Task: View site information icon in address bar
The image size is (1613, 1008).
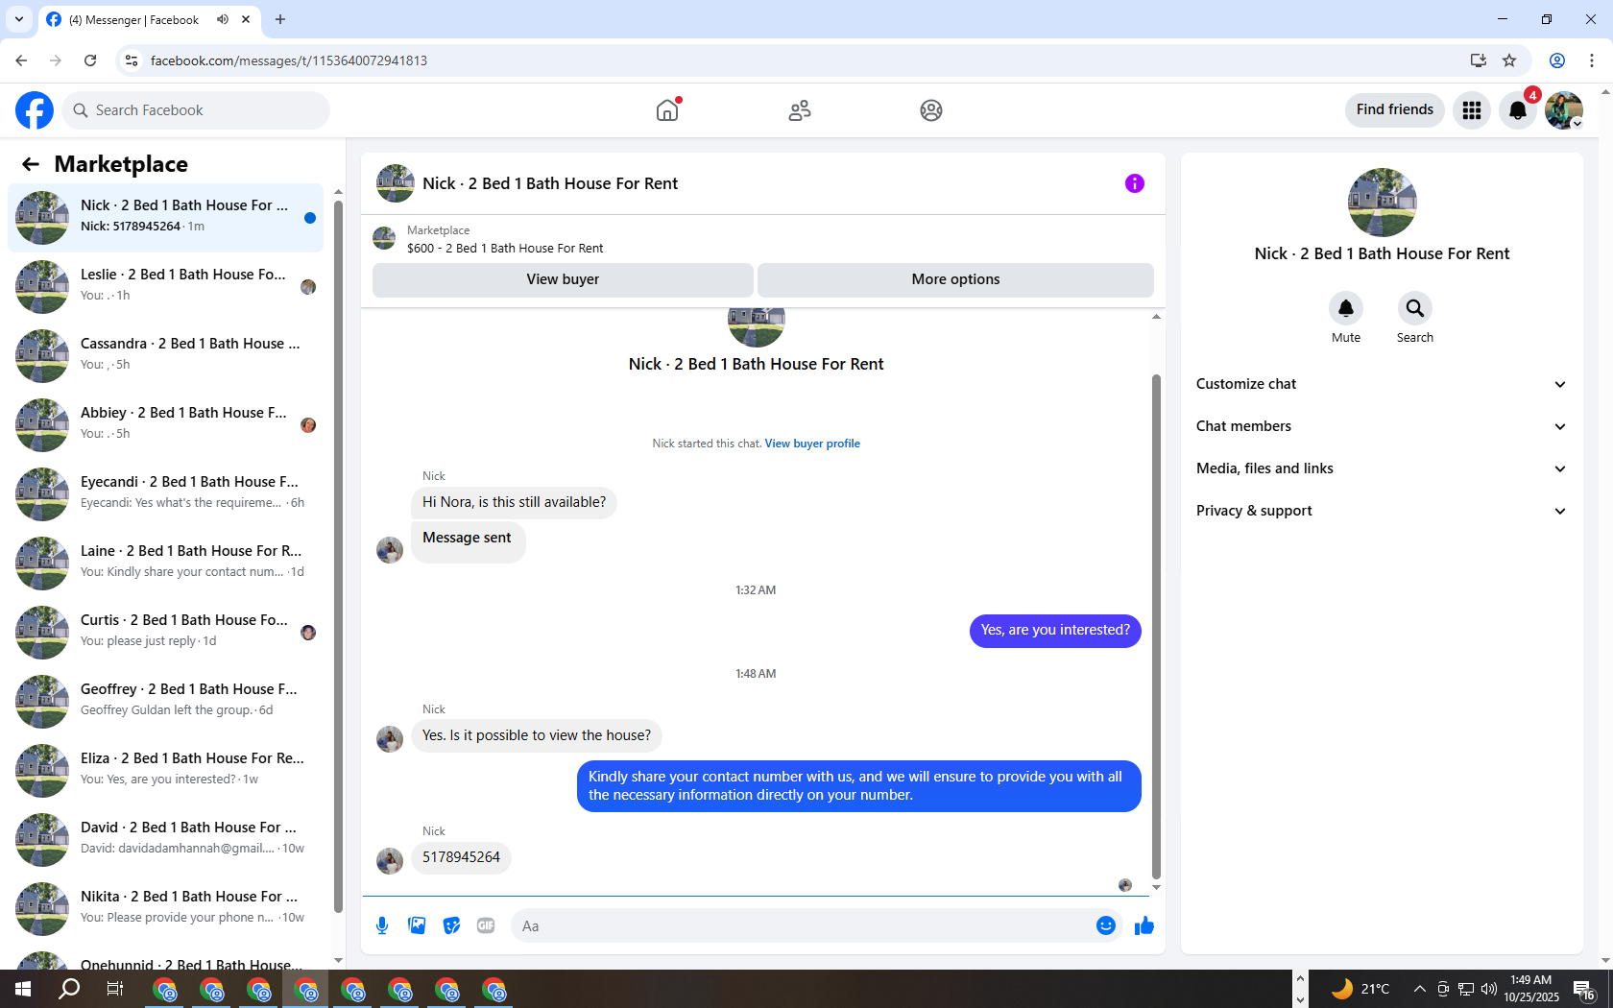Action: tap(132, 60)
